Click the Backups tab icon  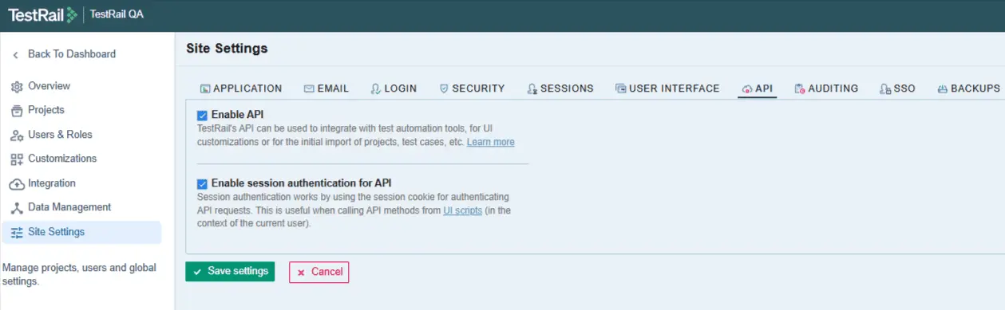942,89
